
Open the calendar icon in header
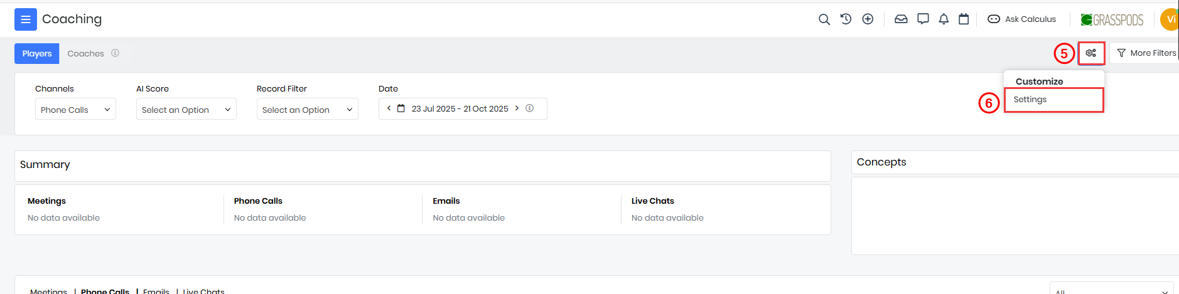click(x=964, y=19)
